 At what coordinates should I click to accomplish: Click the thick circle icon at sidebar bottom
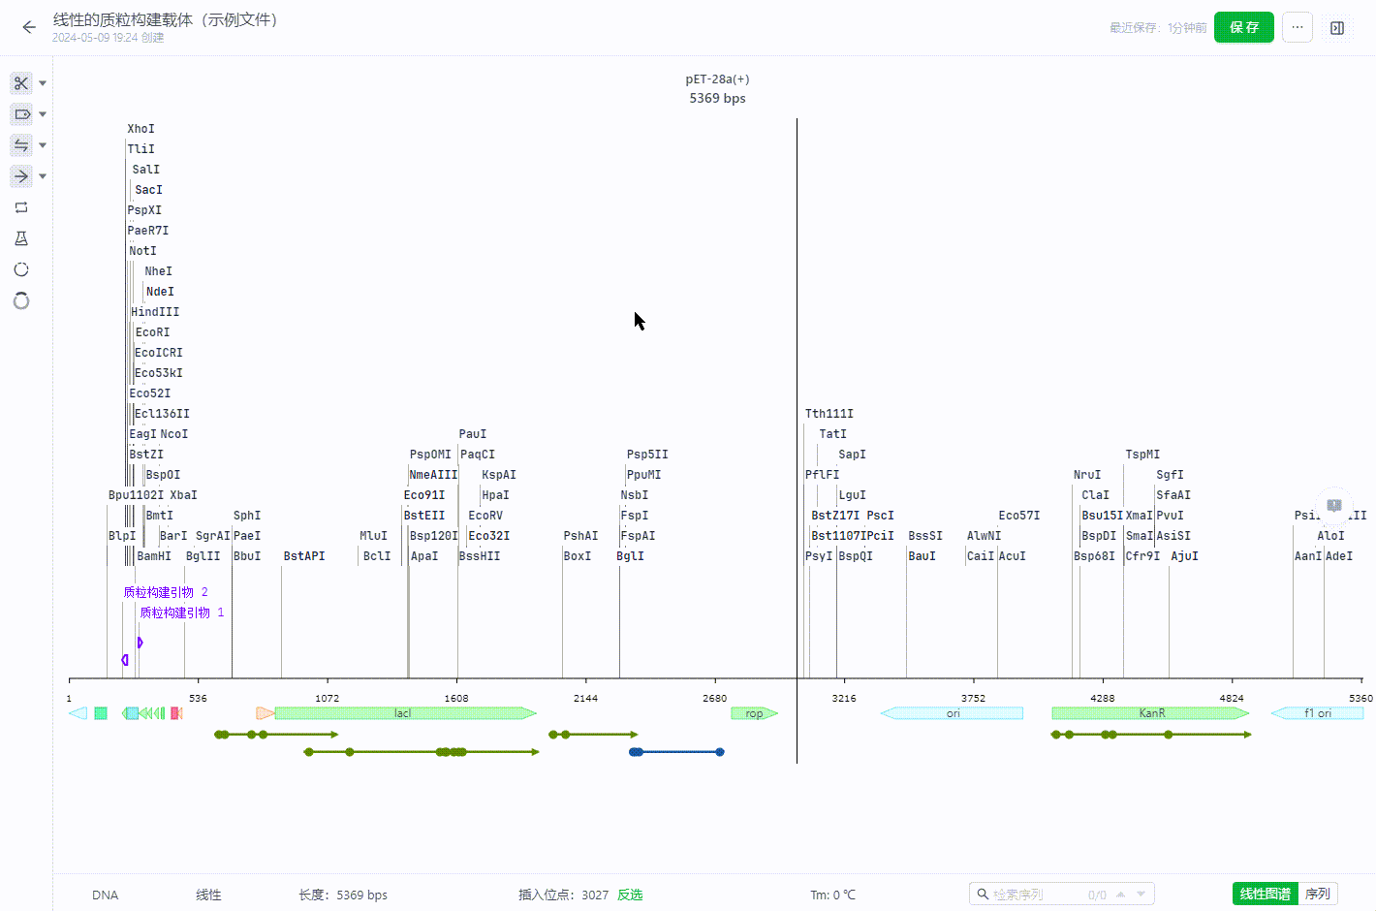pyautogui.click(x=21, y=301)
